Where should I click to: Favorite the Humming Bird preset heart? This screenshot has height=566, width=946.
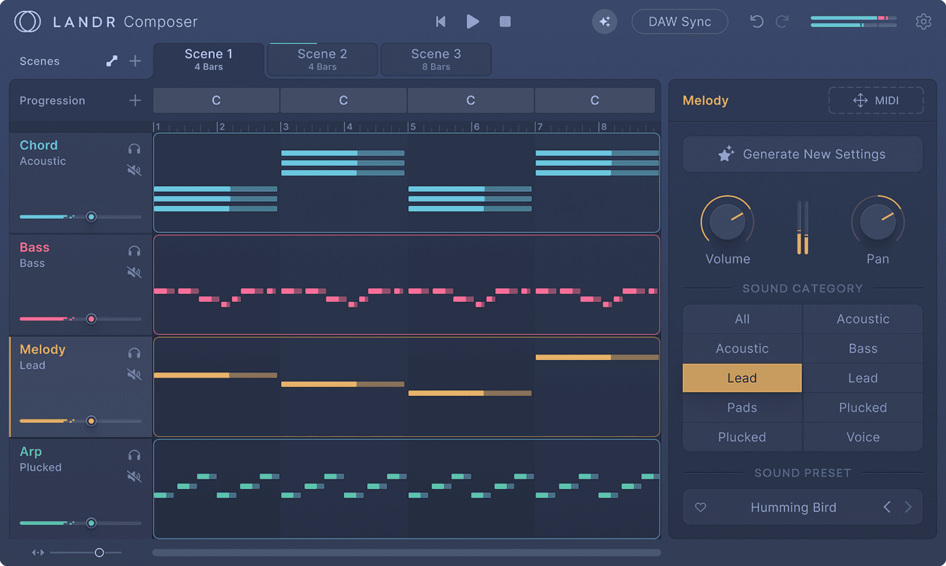701,507
